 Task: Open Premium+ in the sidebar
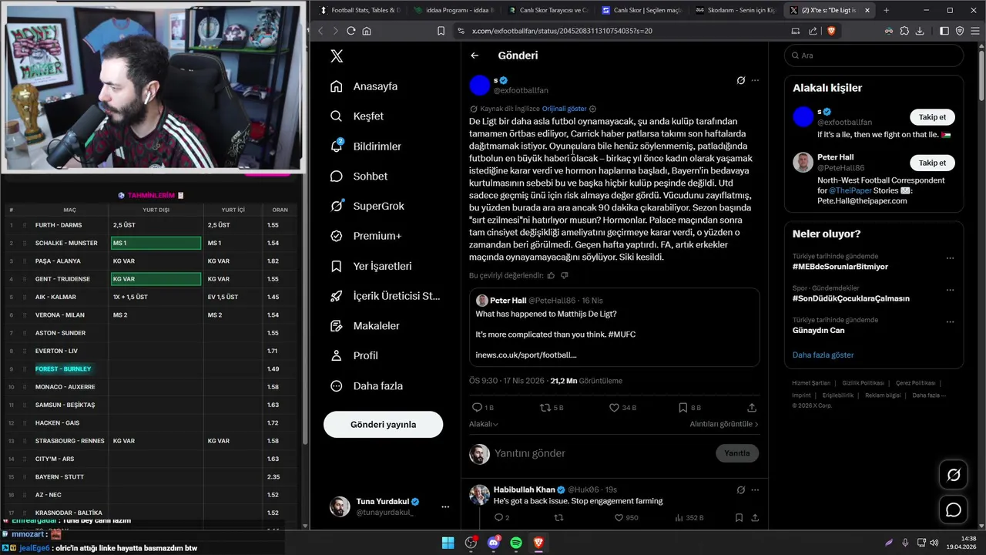[366, 236]
